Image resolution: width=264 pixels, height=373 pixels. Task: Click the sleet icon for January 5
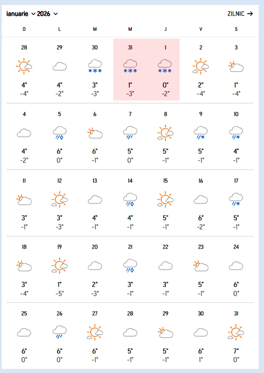60,133
